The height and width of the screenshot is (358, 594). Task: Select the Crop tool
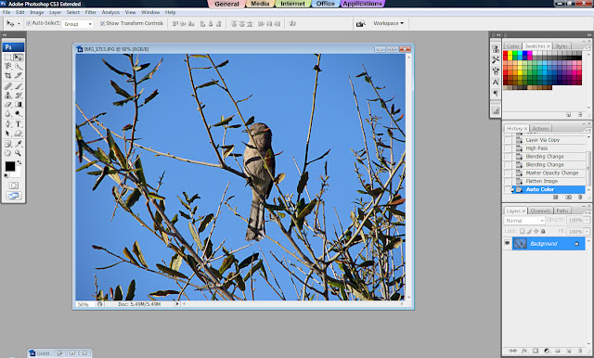coord(8,76)
